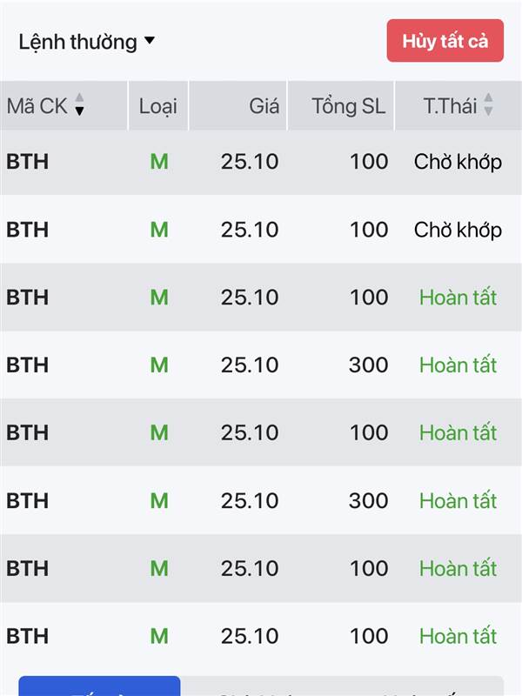This screenshot has height=696, width=522.
Task: Click the sort arrows beside "Mã CK"
Action: pos(80,105)
